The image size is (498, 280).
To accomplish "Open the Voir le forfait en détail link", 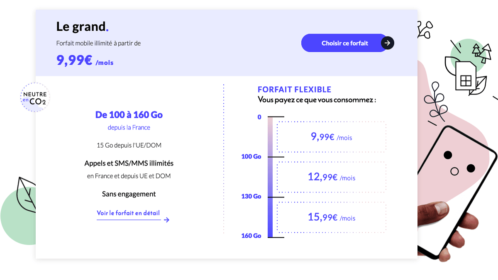I will click(128, 213).
